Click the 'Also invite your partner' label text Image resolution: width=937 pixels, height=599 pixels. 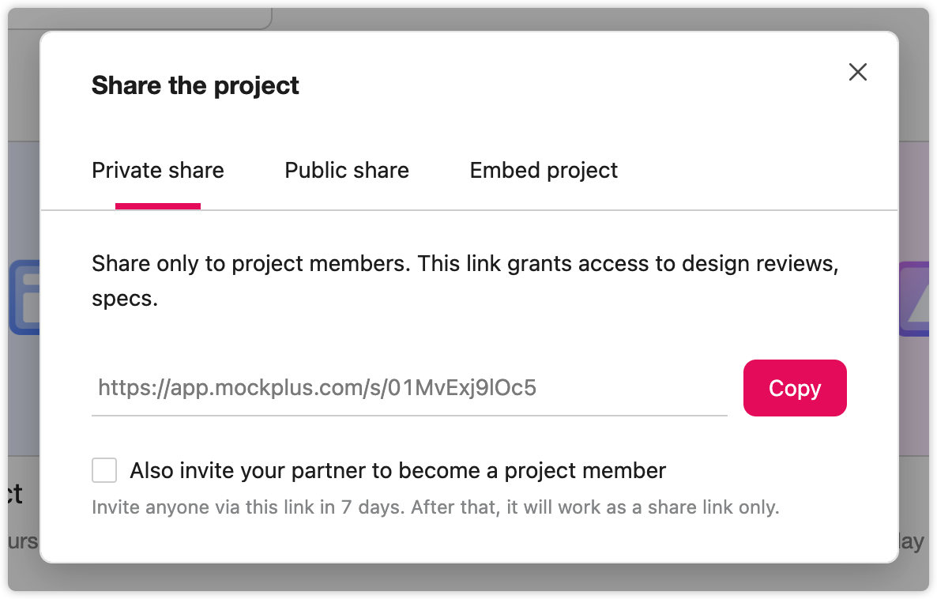[x=398, y=471]
